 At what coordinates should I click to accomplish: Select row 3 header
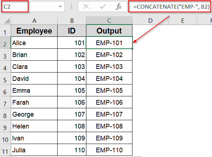(5, 54)
